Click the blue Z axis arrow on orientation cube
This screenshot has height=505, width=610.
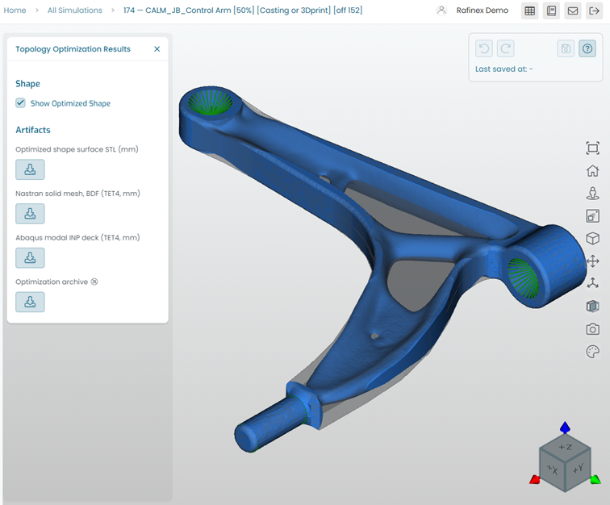tap(566, 427)
